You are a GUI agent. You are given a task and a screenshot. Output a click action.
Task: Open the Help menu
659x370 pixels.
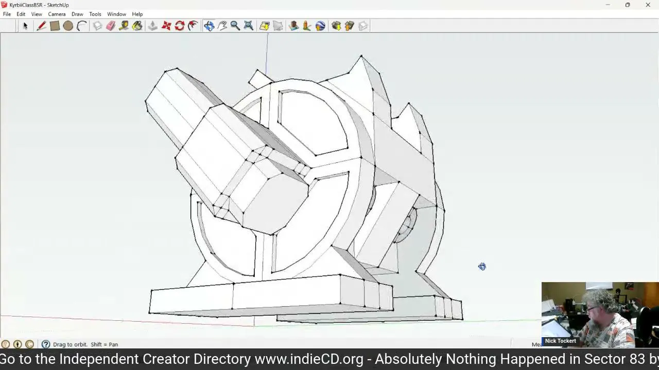click(x=137, y=14)
